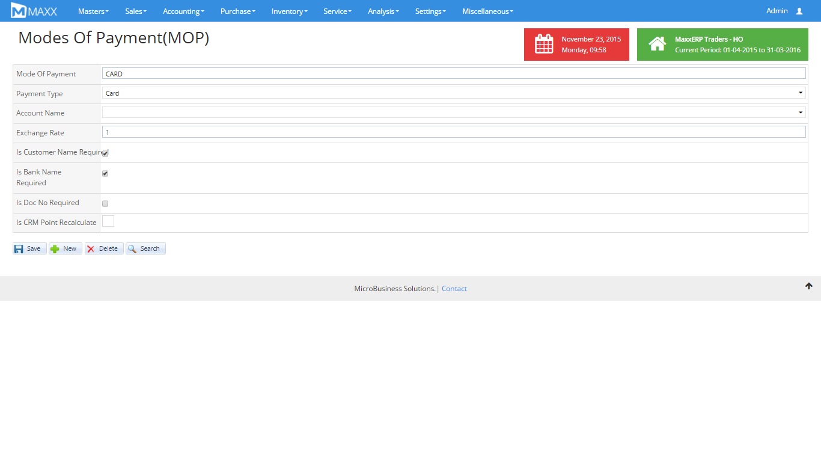
Task: Expand the Accounting menu
Action: pyautogui.click(x=183, y=11)
